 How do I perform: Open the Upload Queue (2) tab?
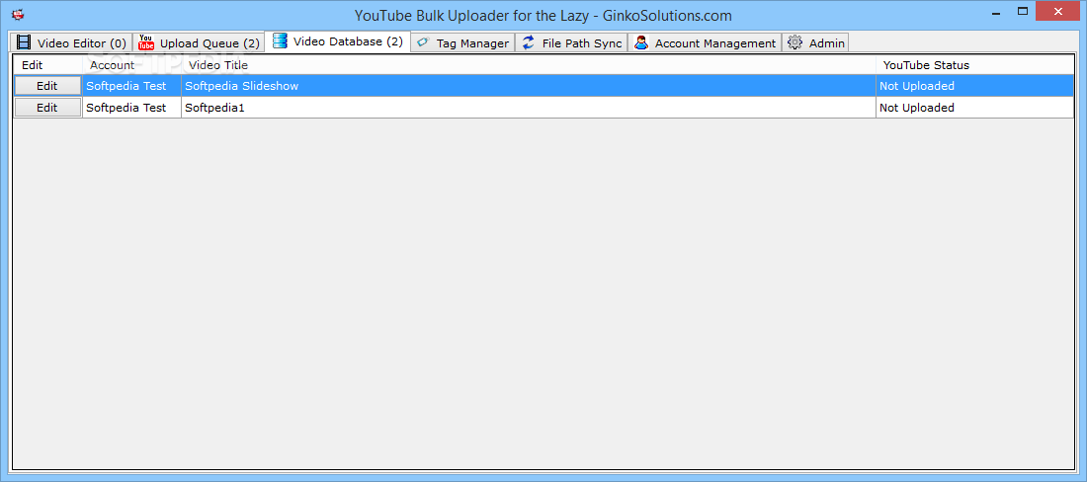[x=199, y=42]
